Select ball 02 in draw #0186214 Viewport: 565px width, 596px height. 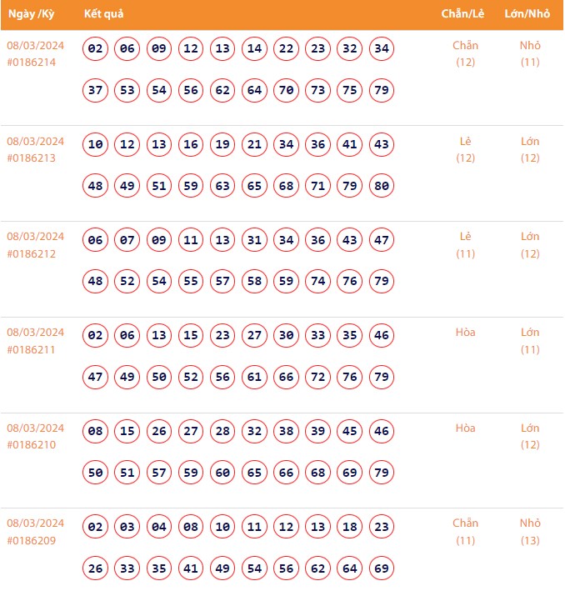pyautogui.click(x=96, y=49)
